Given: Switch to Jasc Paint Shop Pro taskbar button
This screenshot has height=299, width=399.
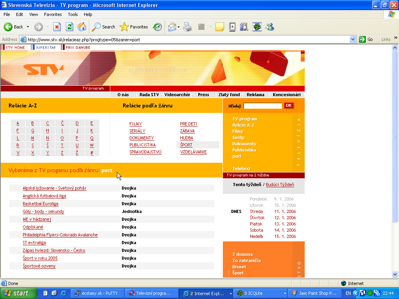Looking at the screenshot, I should click(314, 293).
